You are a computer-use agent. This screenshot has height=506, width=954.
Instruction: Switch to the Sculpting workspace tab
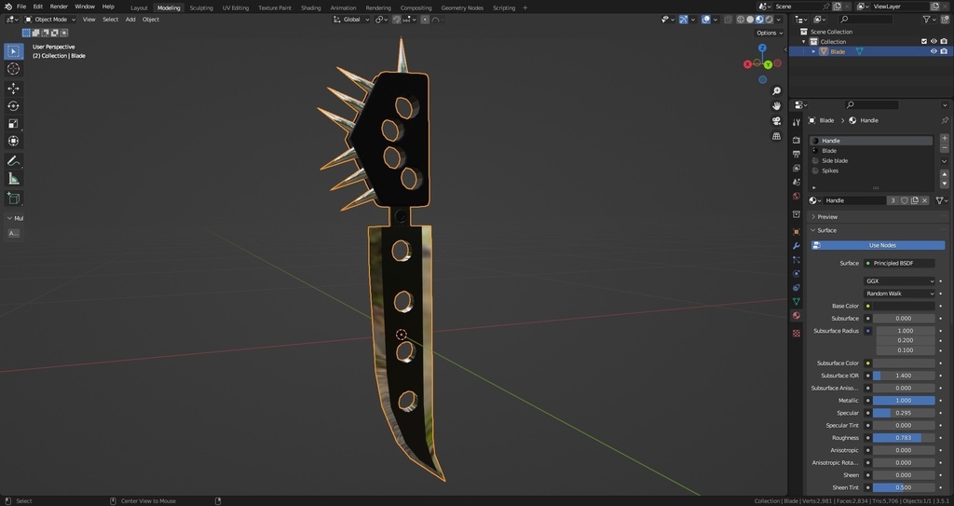click(x=201, y=7)
